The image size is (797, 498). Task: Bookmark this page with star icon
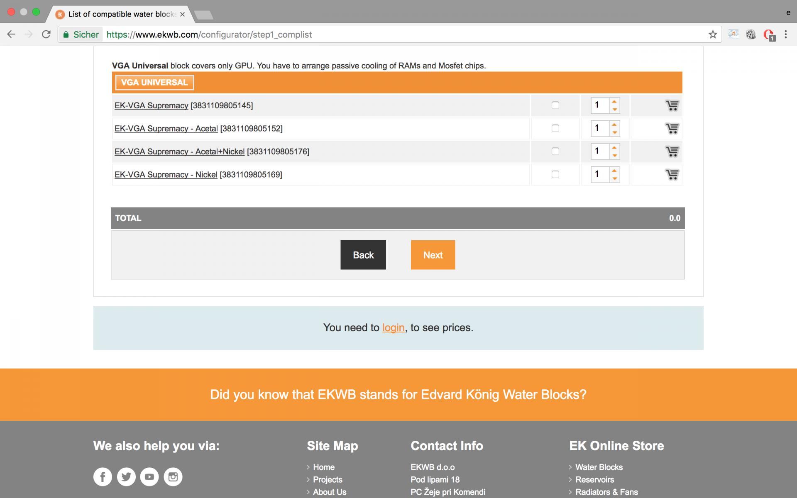(x=713, y=34)
